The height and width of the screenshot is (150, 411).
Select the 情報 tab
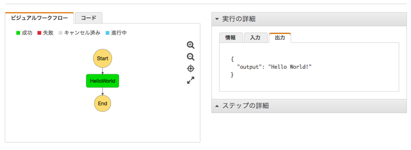click(x=231, y=38)
